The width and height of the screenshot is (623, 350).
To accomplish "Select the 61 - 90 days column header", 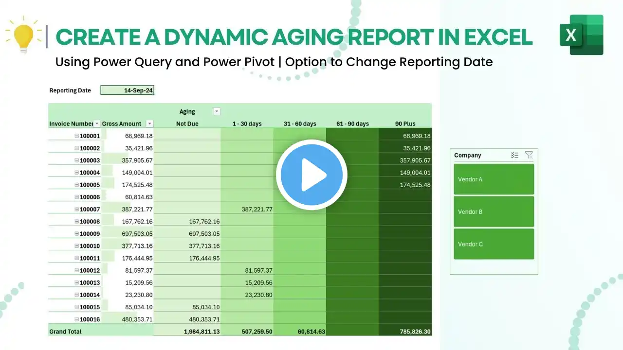I will 352,124.
